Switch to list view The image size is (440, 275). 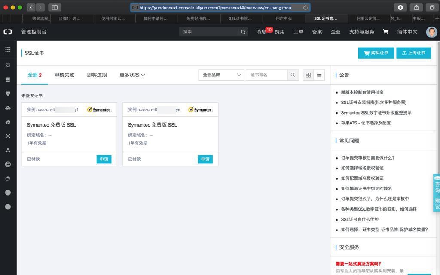click(x=319, y=75)
